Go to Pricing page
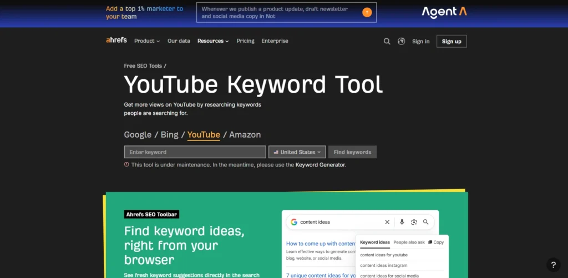Viewport: 568px width, 278px height. pyautogui.click(x=245, y=41)
